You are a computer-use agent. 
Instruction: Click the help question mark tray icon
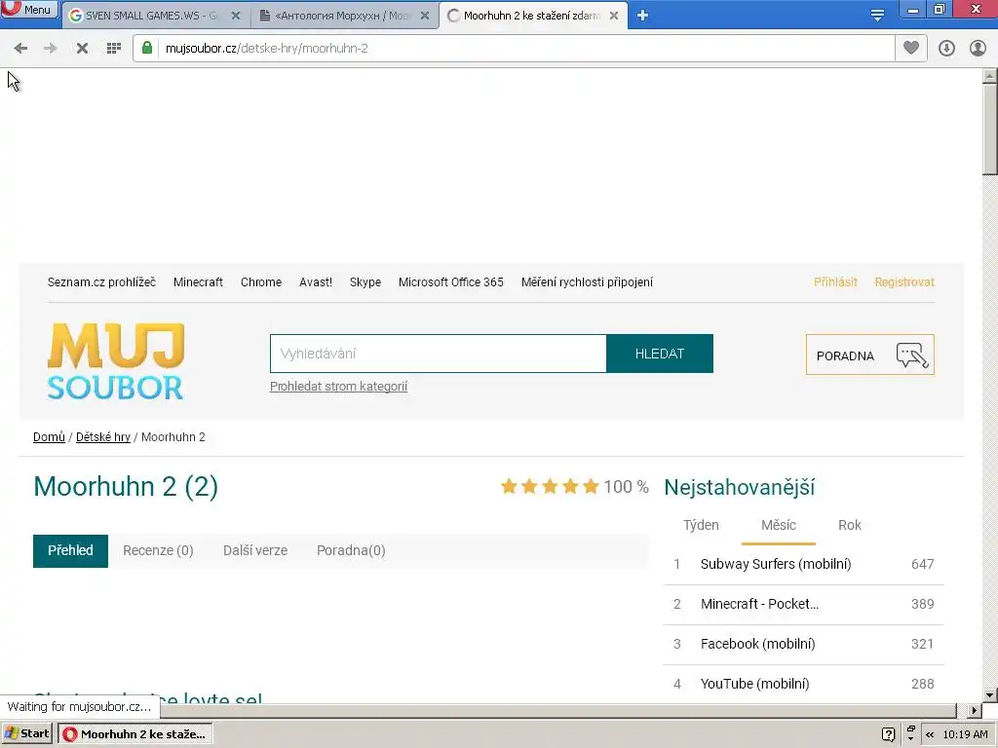(x=889, y=734)
